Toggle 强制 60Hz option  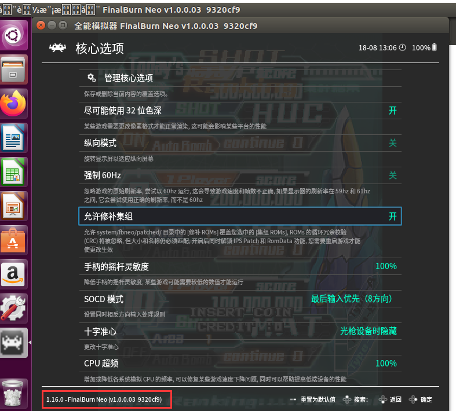click(240, 175)
